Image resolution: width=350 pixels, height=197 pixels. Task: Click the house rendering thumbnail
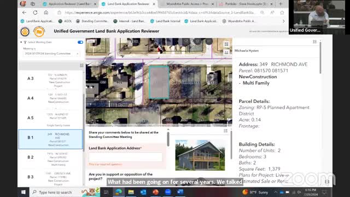click(x=200, y=155)
